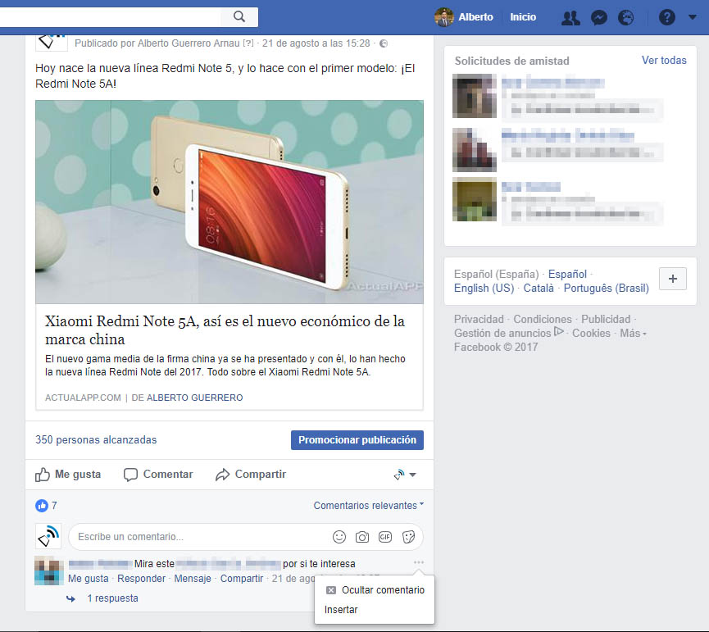This screenshot has height=632, width=709.
Task: View 350 personas alcanzadas stats
Action: coord(96,440)
